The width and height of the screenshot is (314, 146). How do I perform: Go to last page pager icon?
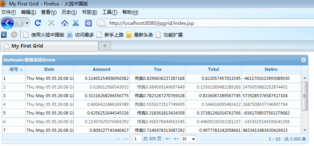coord(176,139)
